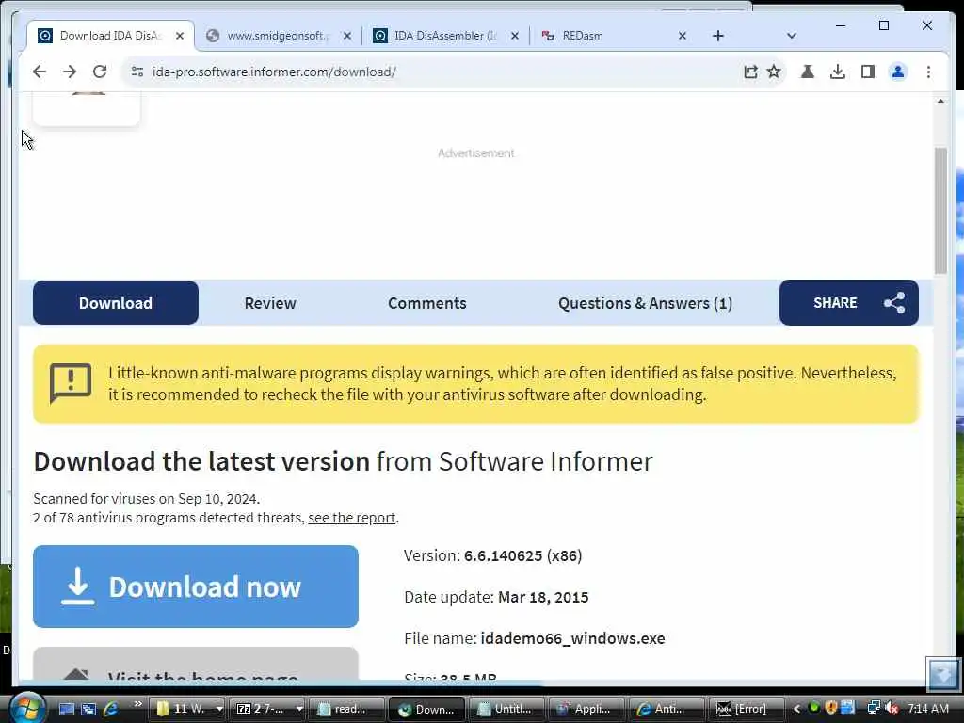Switch to the [Error] taskbar window

tap(747, 709)
